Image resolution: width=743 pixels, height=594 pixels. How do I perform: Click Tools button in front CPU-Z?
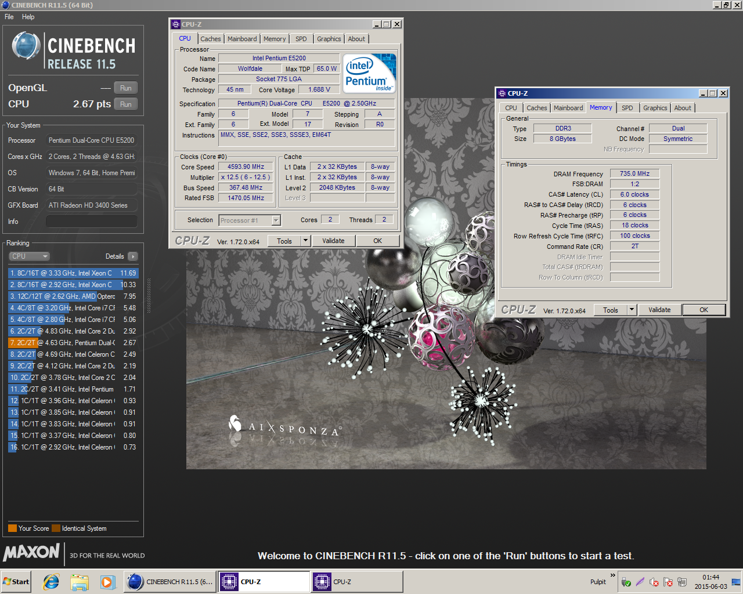[x=284, y=241]
